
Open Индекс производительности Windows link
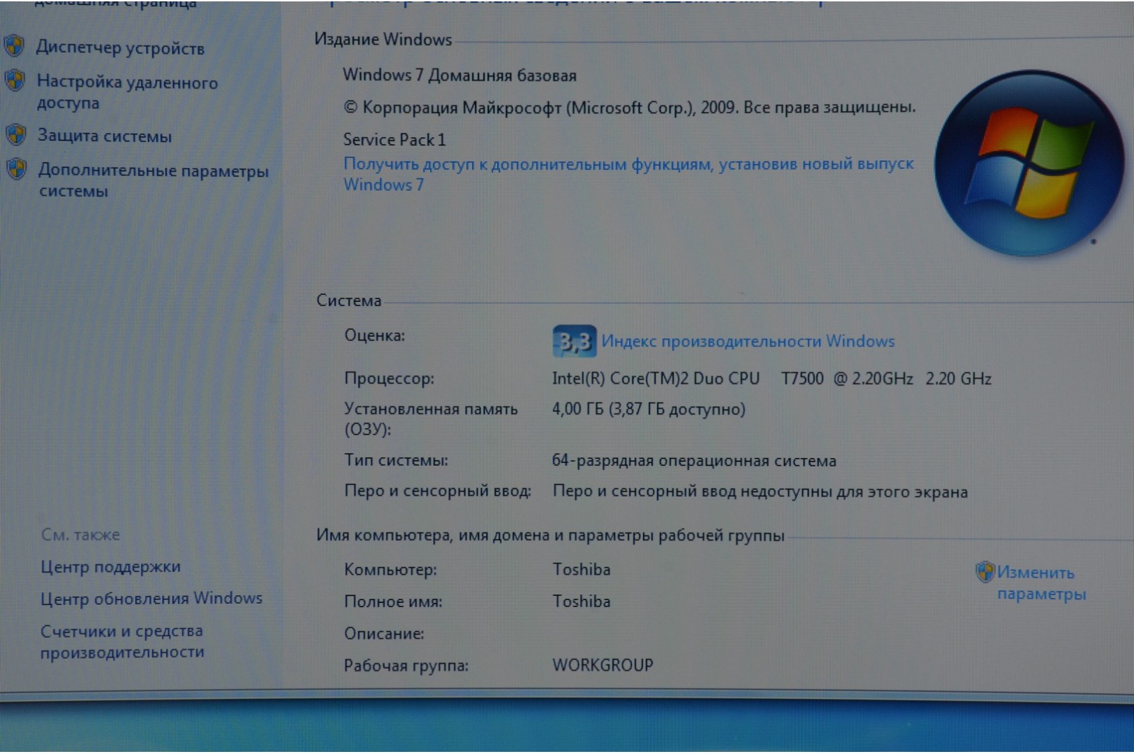point(748,341)
